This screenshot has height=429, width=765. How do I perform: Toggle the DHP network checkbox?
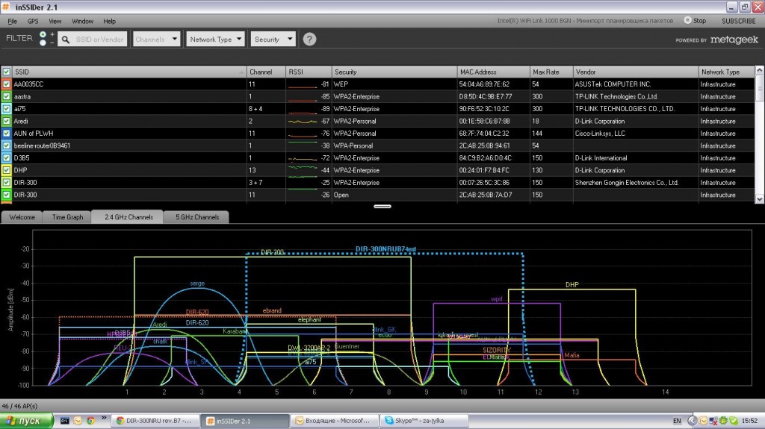7,170
